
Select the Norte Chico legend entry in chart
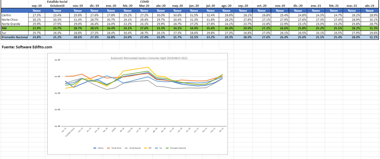[114, 148]
